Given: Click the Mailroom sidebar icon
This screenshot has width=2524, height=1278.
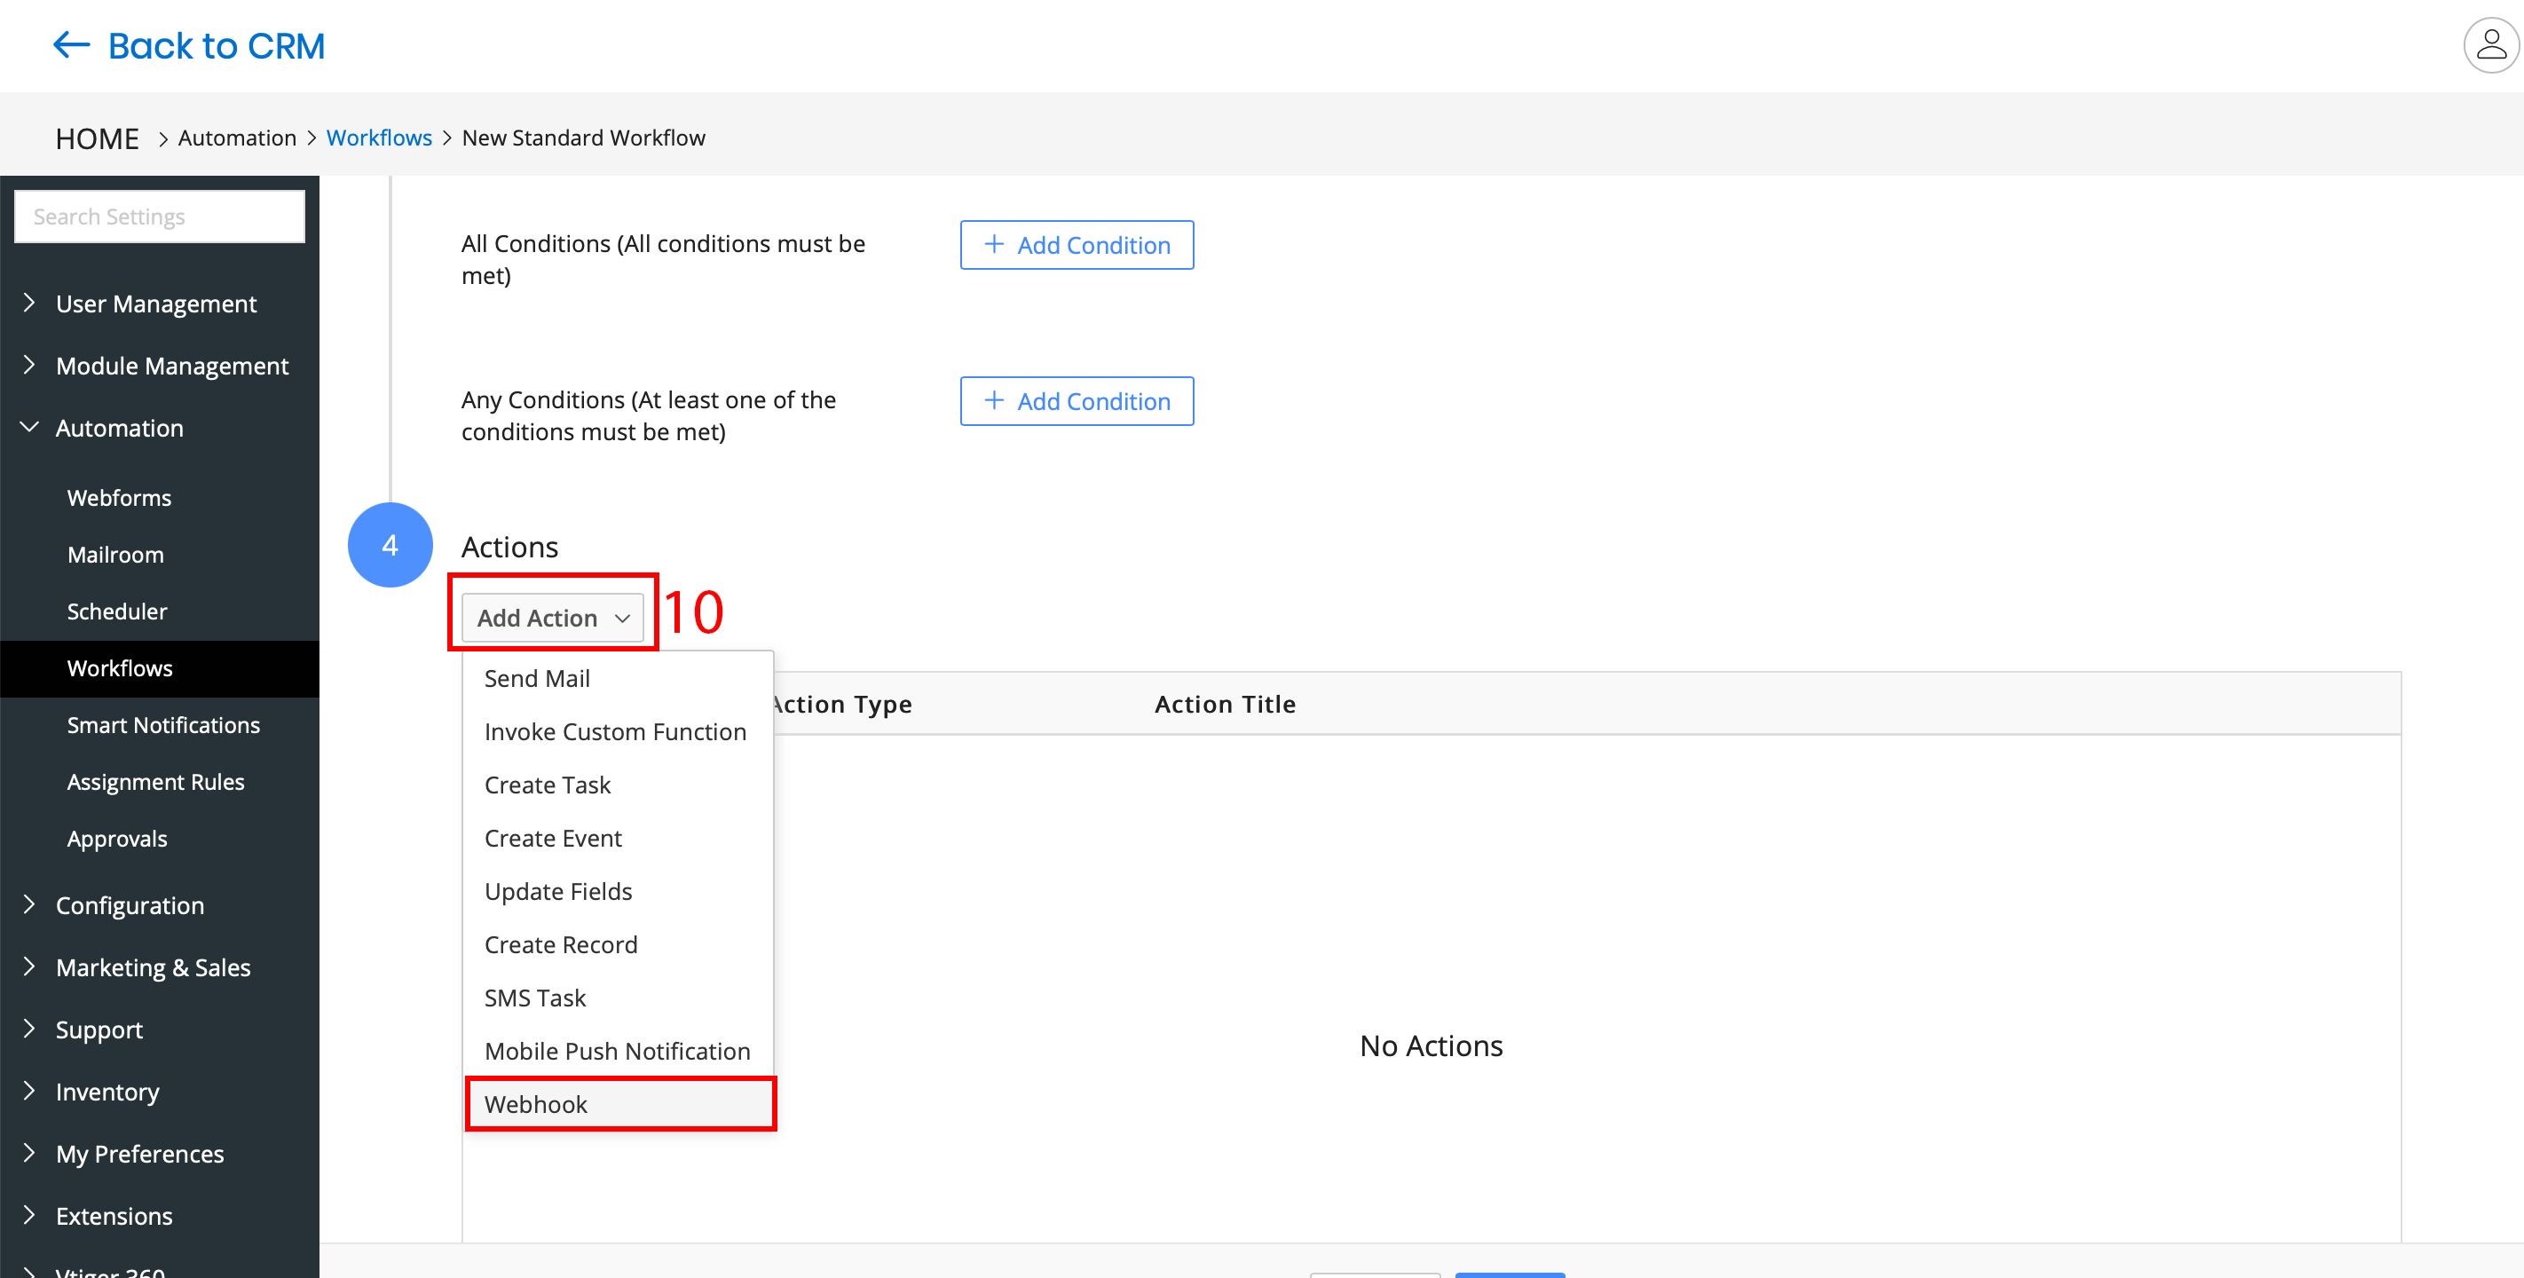Looking at the screenshot, I should [114, 554].
